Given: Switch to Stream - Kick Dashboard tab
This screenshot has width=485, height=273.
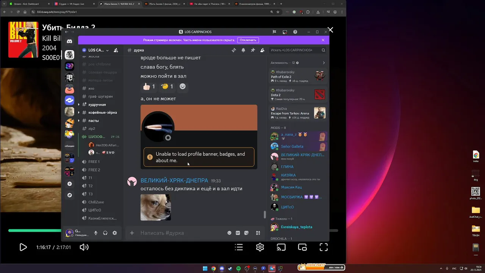Looking at the screenshot, I should 28,4.
